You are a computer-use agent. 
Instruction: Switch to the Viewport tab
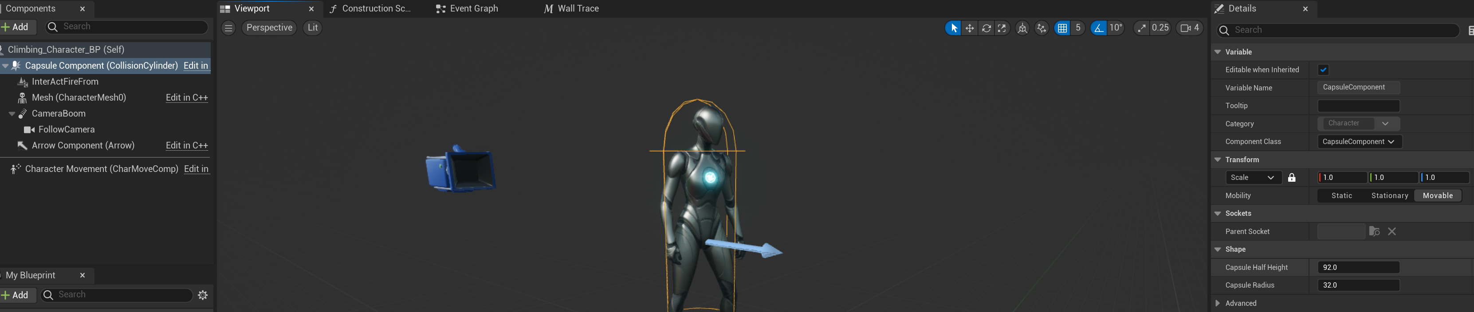pos(269,8)
